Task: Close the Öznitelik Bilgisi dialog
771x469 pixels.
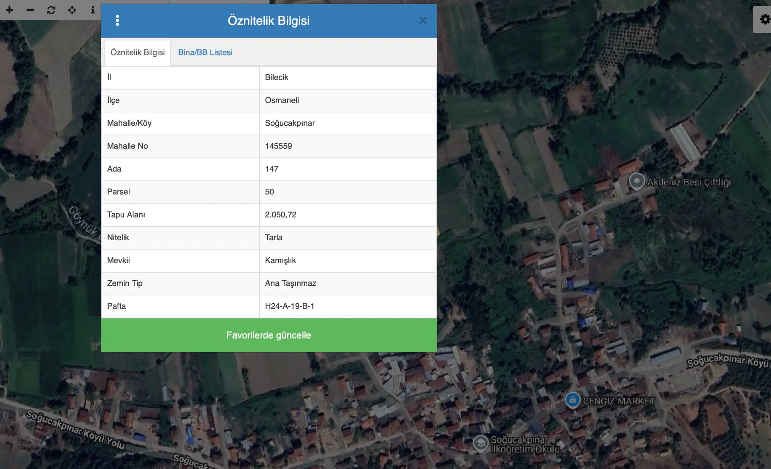Action: point(423,21)
